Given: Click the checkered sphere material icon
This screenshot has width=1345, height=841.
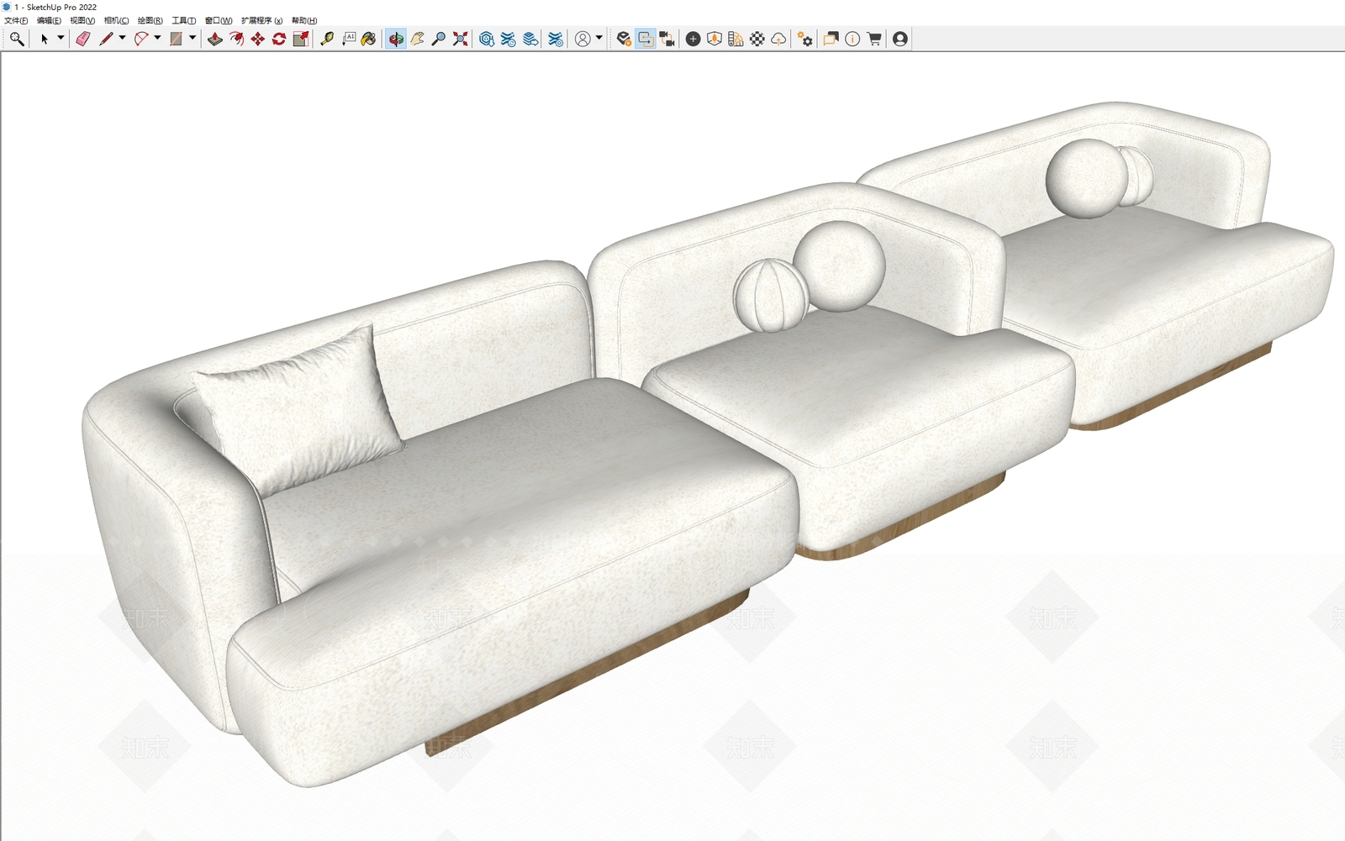Looking at the screenshot, I should point(757,39).
